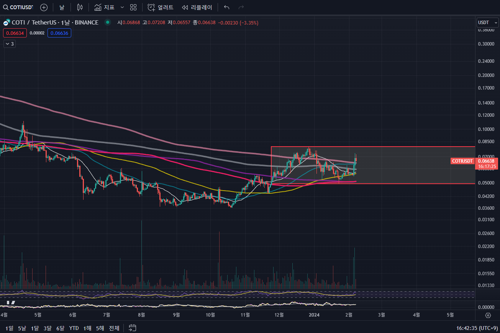Create an alert with 얼러트 button
The height and width of the screenshot is (333, 500).
click(x=161, y=7)
